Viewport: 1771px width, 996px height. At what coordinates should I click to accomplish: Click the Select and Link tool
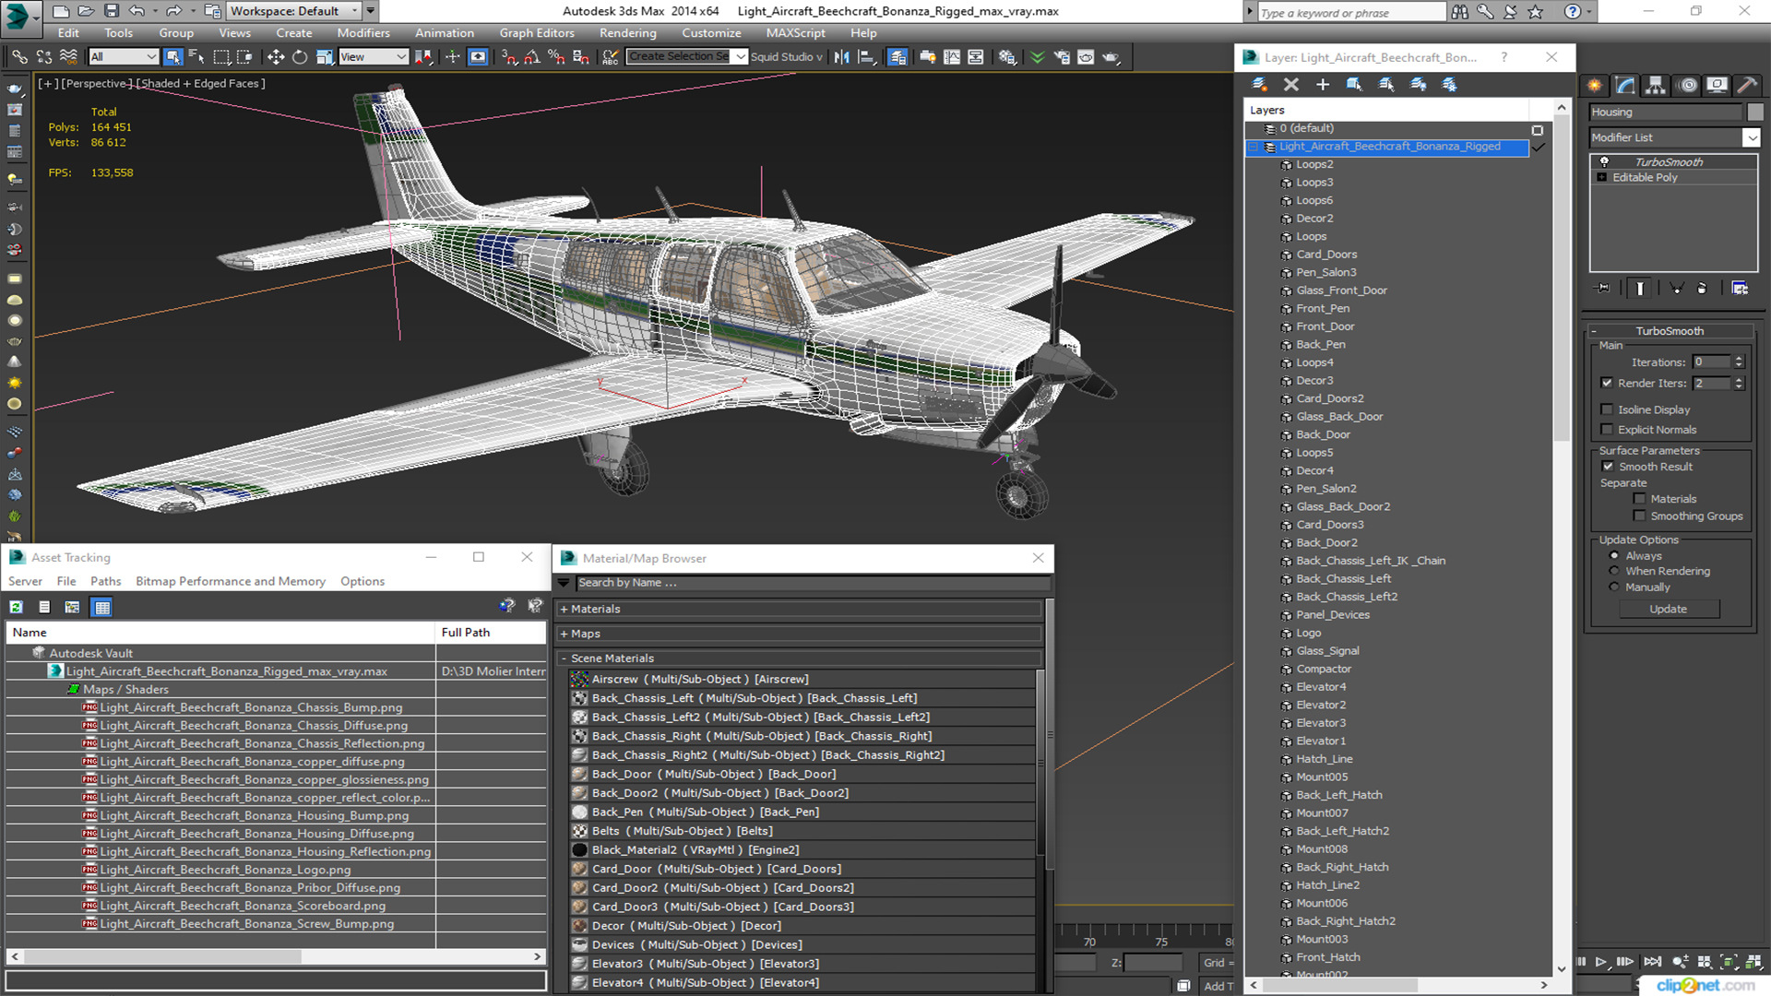[x=19, y=57]
